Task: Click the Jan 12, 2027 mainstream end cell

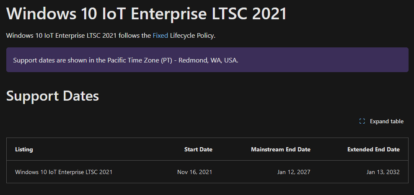Action: [x=294, y=172]
